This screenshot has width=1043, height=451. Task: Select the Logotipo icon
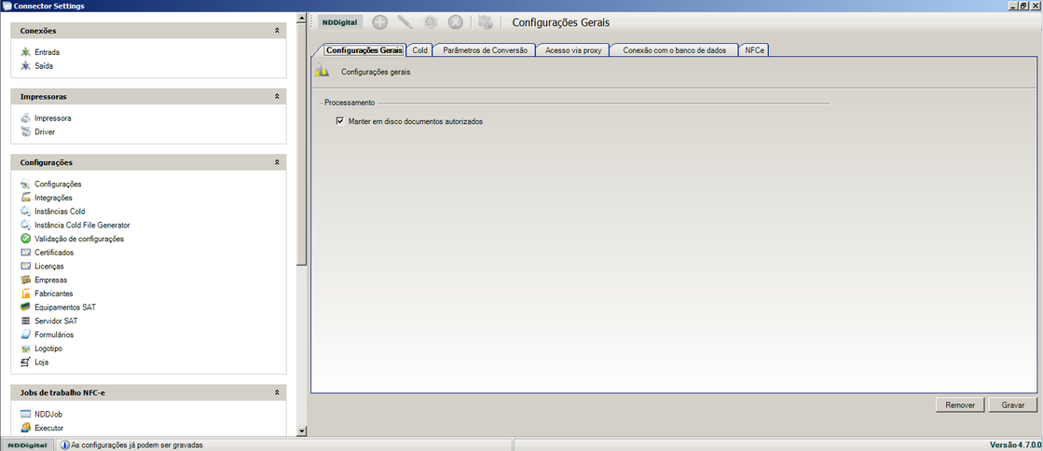[26, 348]
